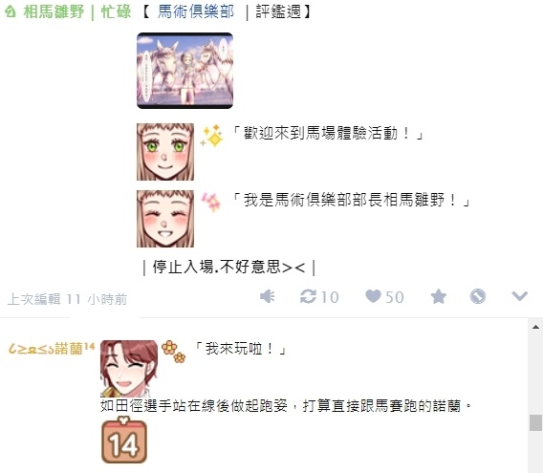Viewport: 543px width, 473px height.
Task: Click the responses scrollbar thumb
Action: (x=535, y=422)
